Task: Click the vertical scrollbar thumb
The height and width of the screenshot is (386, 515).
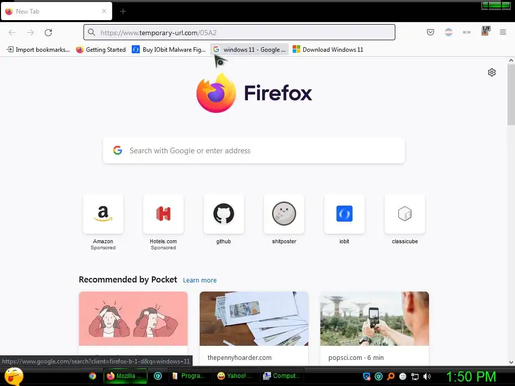Action: pyautogui.click(x=511, y=94)
